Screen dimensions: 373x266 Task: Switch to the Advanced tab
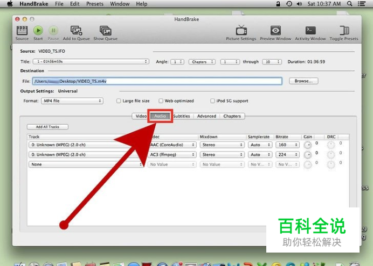coord(206,116)
